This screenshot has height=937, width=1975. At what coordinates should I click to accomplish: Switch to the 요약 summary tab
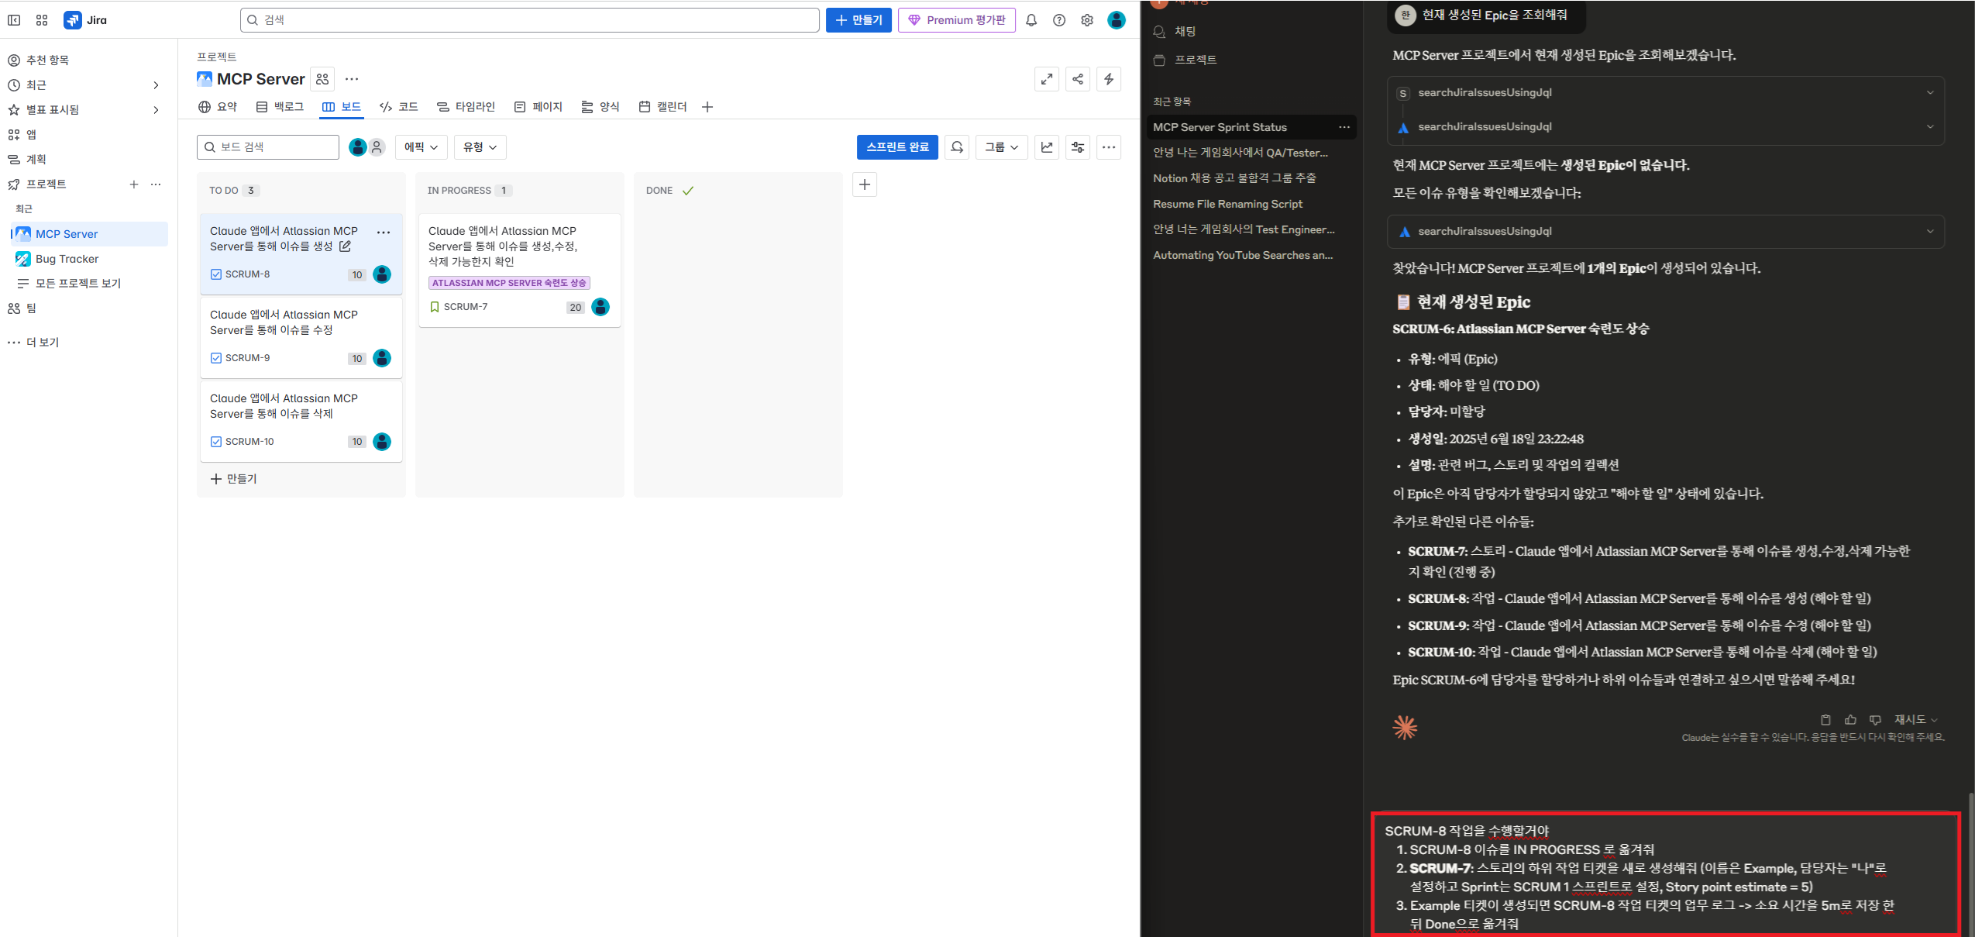point(218,107)
